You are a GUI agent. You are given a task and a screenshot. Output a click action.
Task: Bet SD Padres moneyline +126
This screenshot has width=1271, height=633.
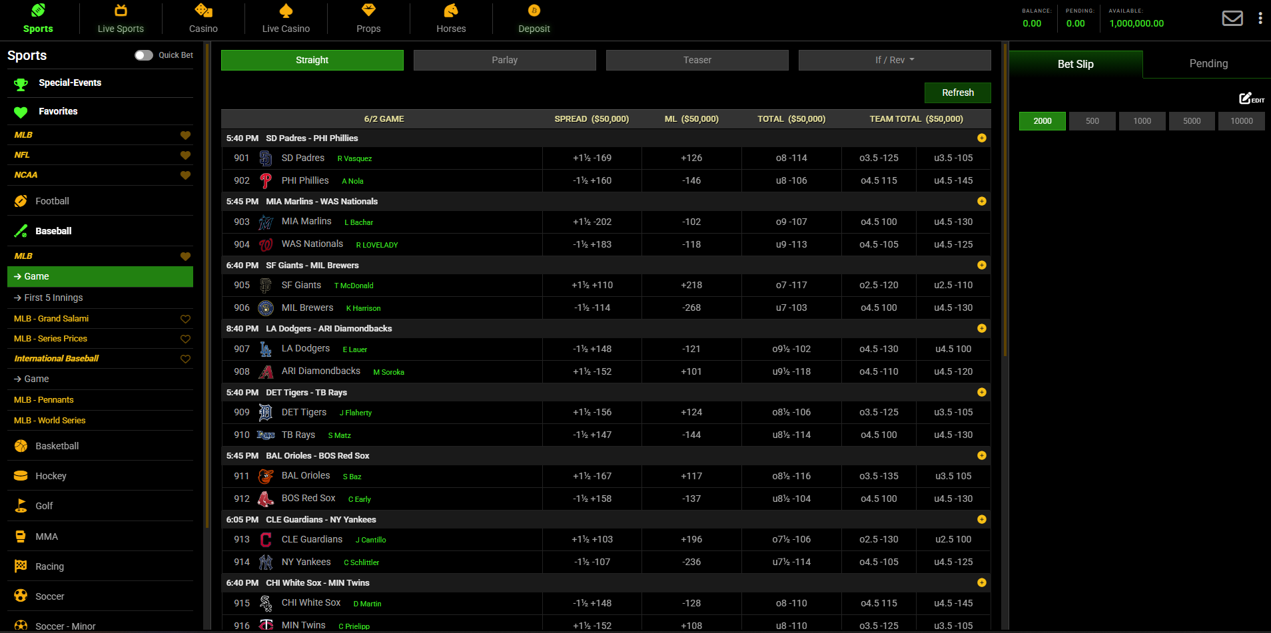(x=691, y=158)
